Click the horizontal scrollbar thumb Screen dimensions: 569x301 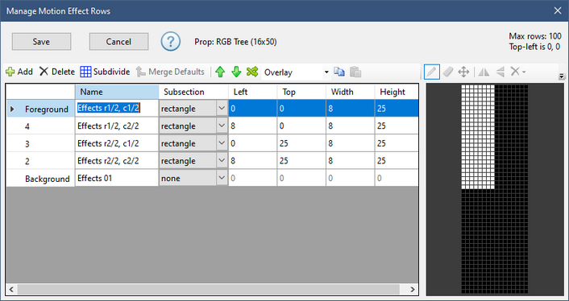point(208,289)
